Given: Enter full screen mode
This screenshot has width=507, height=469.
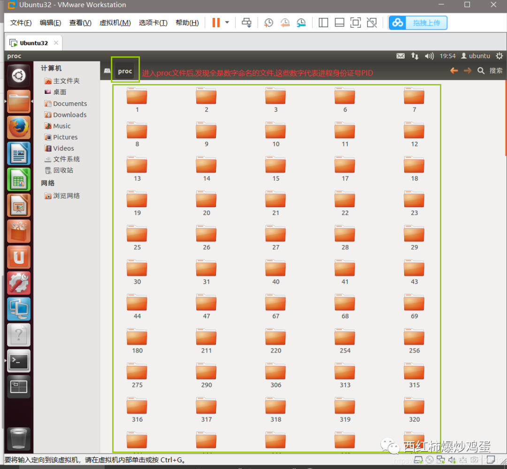Looking at the screenshot, I should pos(355,23).
